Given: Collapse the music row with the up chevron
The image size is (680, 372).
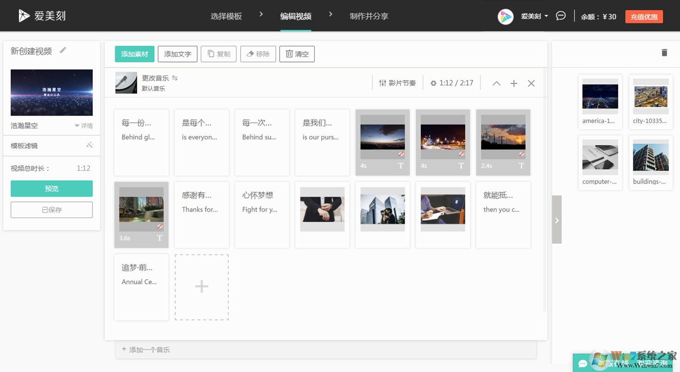Looking at the screenshot, I should coord(496,83).
